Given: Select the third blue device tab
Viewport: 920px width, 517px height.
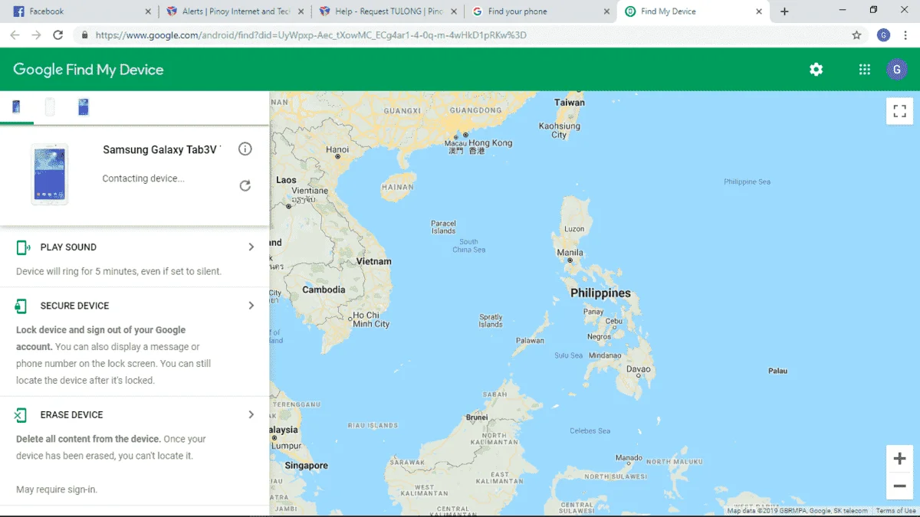Looking at the screenshot, I should click(x=84, y=106).
